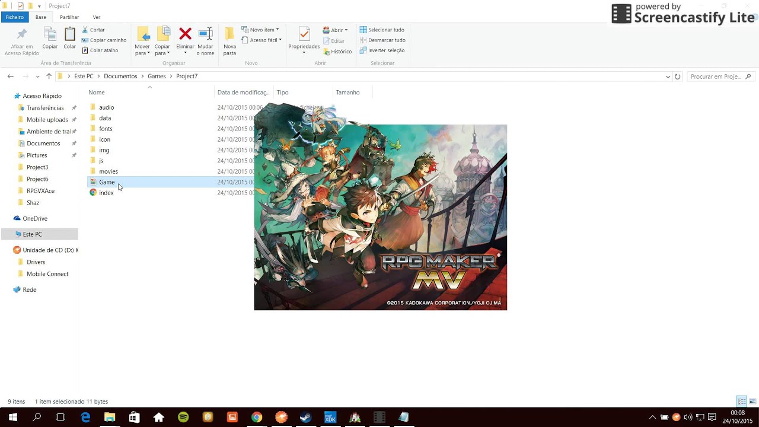Select the audio folder
The image size is (759, 427).
tap(106, 107)
